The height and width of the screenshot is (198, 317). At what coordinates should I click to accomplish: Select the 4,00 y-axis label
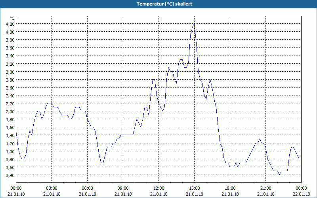[x=10, y=32]
